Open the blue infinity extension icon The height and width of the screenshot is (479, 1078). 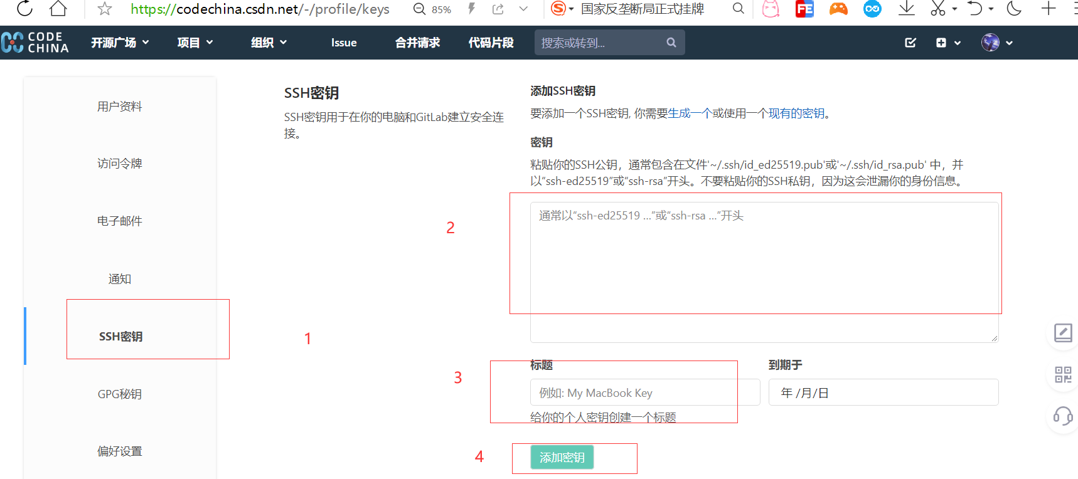pyautogui.click(x=872, y=9)
